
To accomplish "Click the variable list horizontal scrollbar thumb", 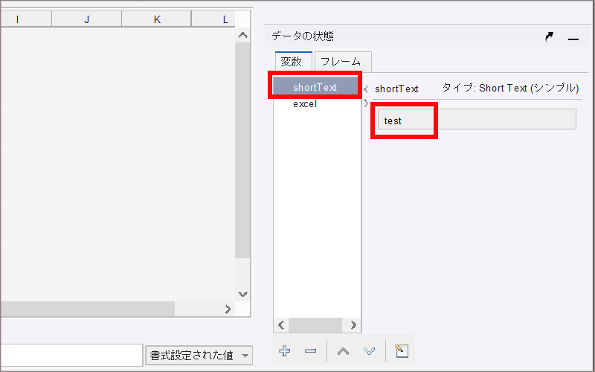I will click(315, 325).
